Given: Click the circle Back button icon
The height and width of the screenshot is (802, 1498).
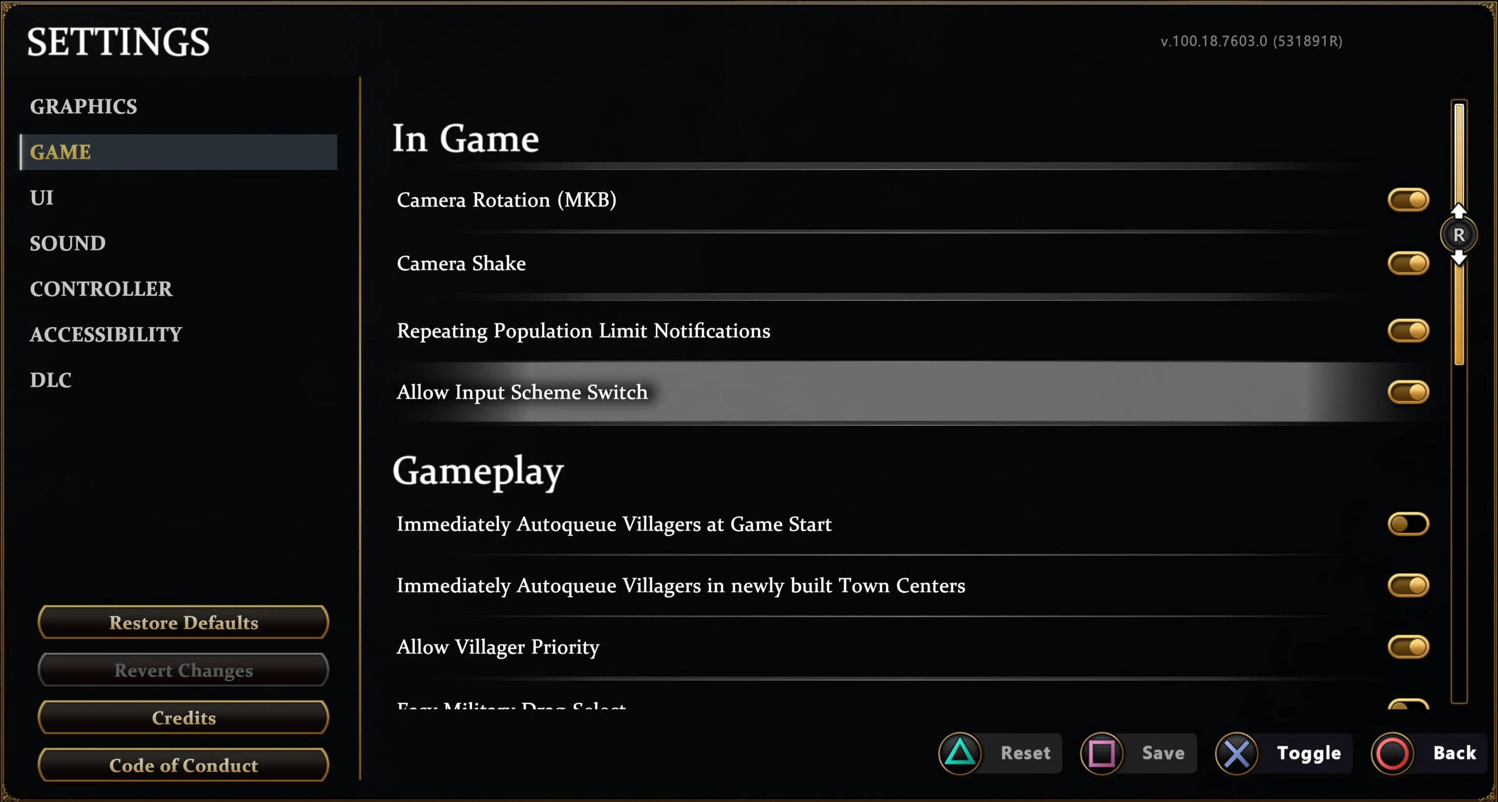Looking at the screenshot, I should [x=1392, y=753].
